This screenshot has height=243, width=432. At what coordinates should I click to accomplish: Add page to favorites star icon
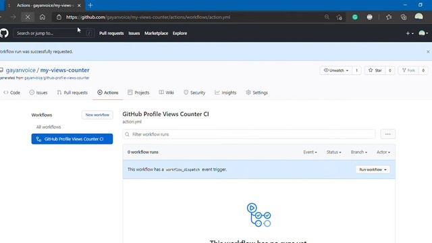[339, 17]
